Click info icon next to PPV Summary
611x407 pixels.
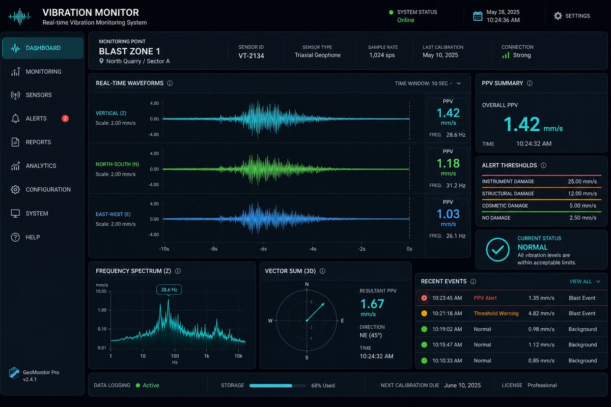point(530,83)
